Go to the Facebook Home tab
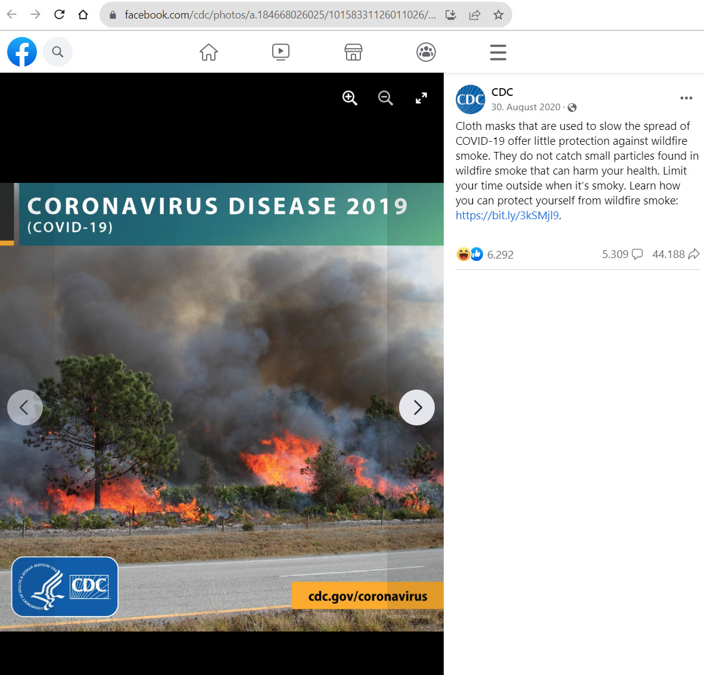The image size is (704, 675). (208, 52)
